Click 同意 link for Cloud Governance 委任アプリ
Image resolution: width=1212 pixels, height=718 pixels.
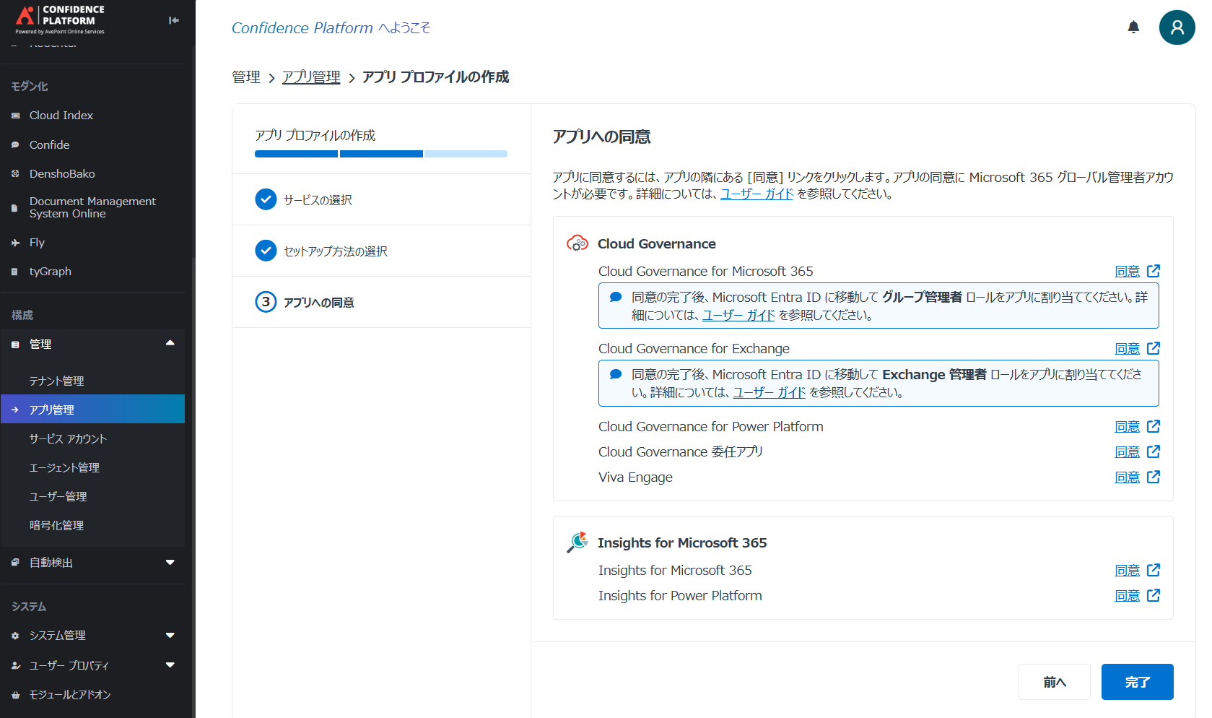tap(1127, 451)
